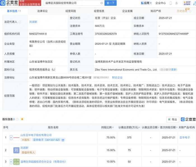Switch to the 法律诉讼 tab

[42, 11]
